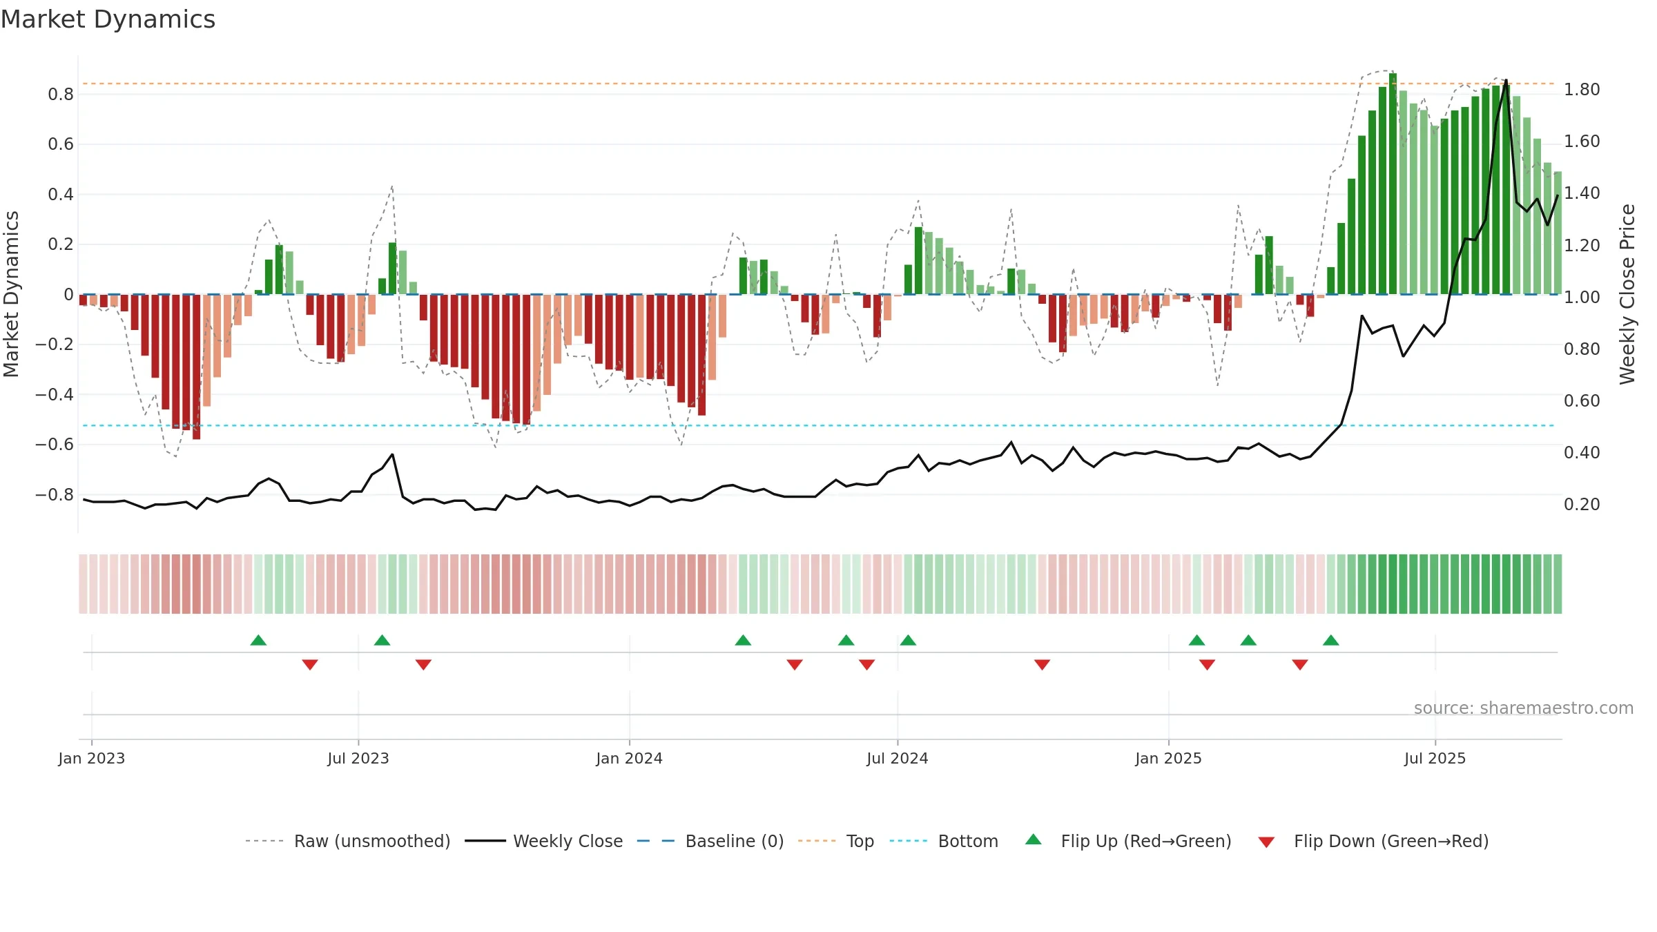1657x932 pixels.
Task: Click the '1.20' tick on the right axis
Action: [x=1582, y=245]
